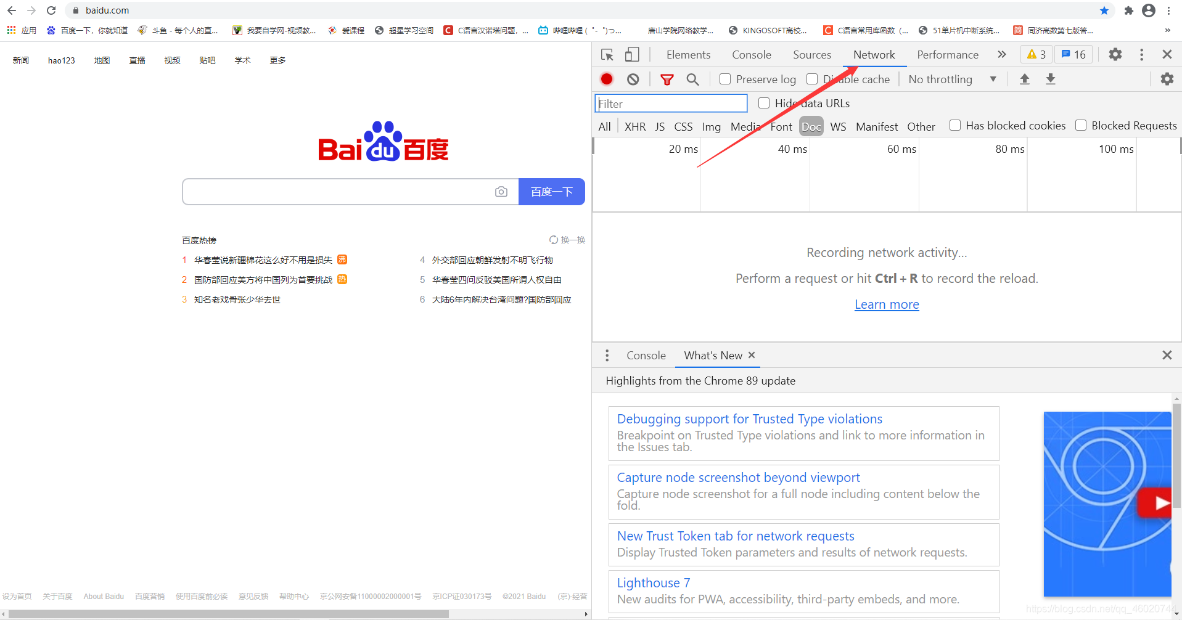The image size is (1182, 620).
Task: Open the Console tab in the drawer
Action: 646,356
